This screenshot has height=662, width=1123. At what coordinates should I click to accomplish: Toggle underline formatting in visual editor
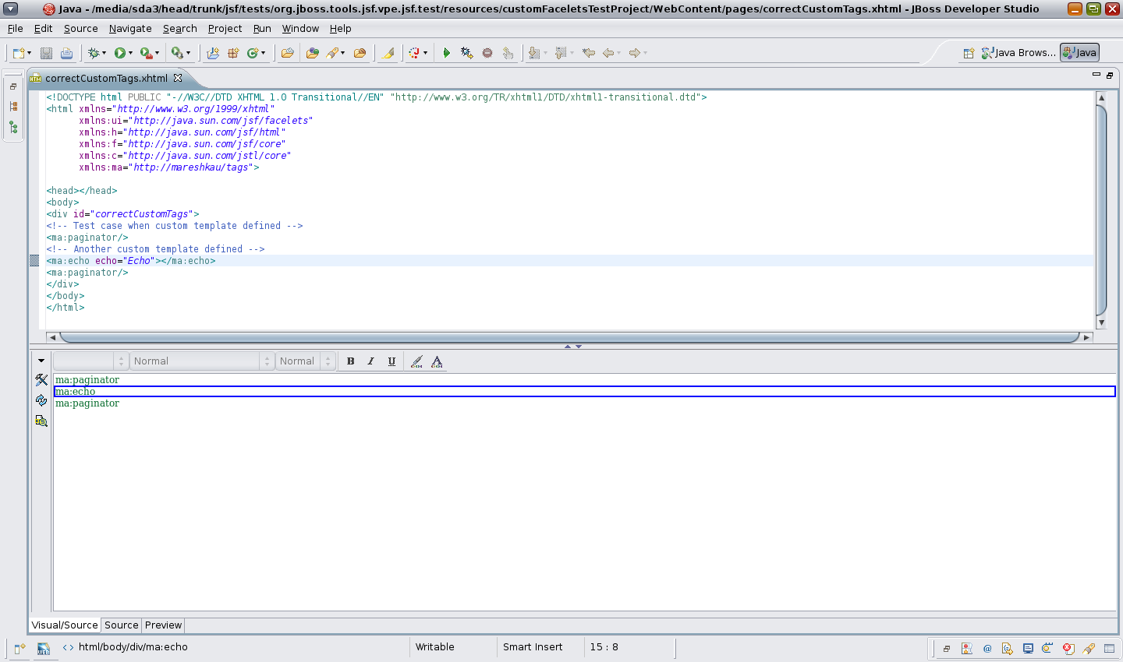(391, 361)
